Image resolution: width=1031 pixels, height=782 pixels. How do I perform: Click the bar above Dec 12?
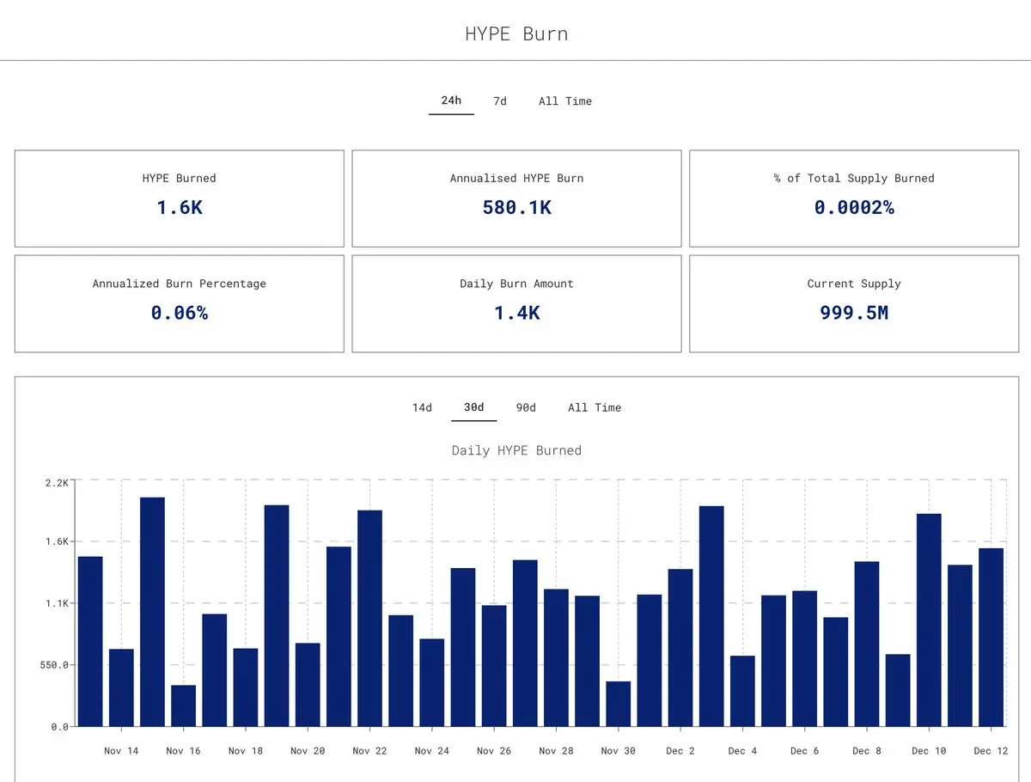click(991, 637)
